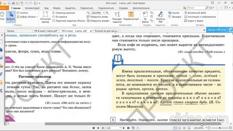Click Redo in quick access toolbar
Viewport: 233px width, 131px height.
(x=31, y=3)
